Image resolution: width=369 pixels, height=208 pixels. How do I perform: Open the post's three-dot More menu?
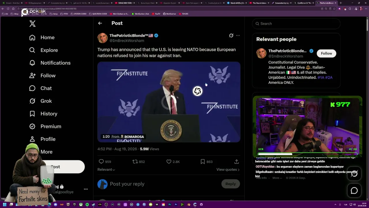click(x=238, y=36)
